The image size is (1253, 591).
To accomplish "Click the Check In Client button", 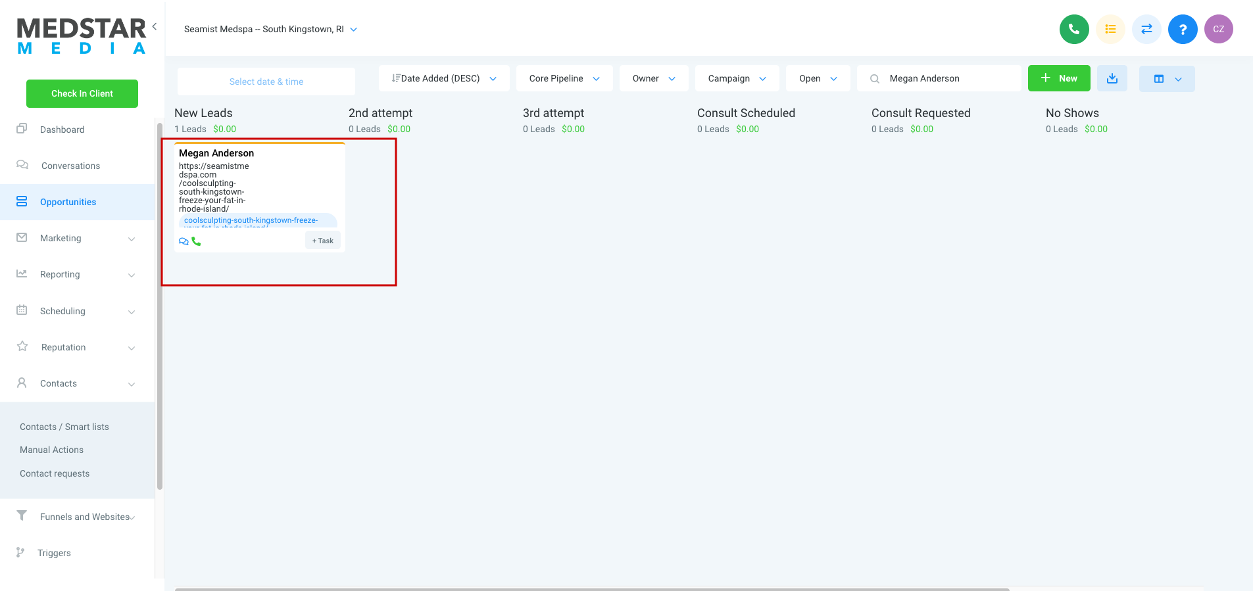I will click(82, 93).
